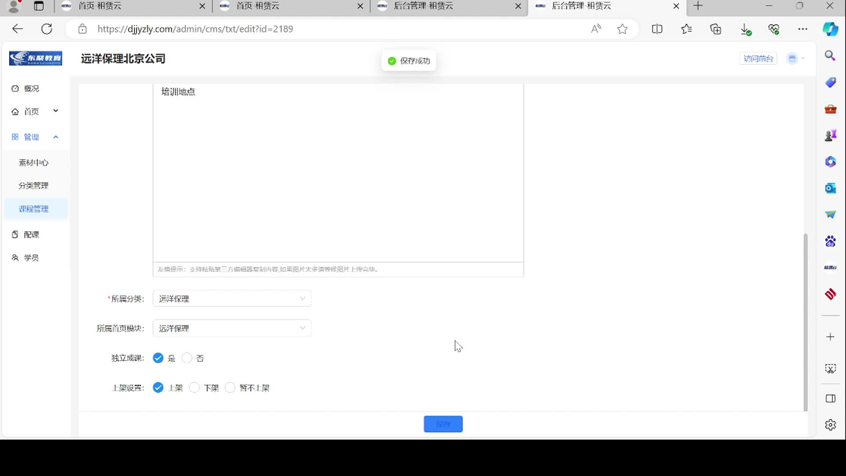Open 所属分类 dropdown
This screenshot has height=476, width=846.
pos(232,299)
